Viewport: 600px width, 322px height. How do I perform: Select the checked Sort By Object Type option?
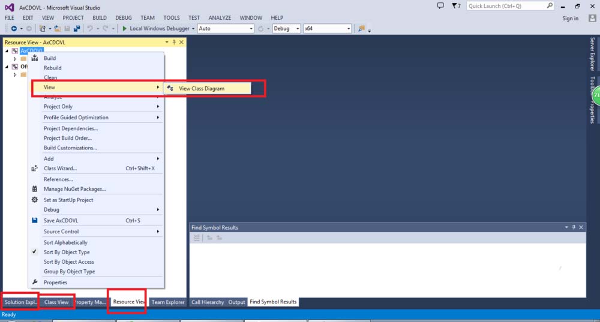(67, 252)
